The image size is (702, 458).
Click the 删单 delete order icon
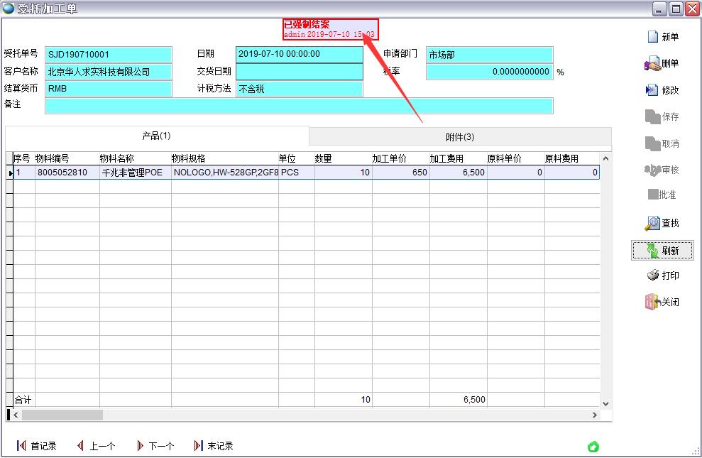[652, 64]
